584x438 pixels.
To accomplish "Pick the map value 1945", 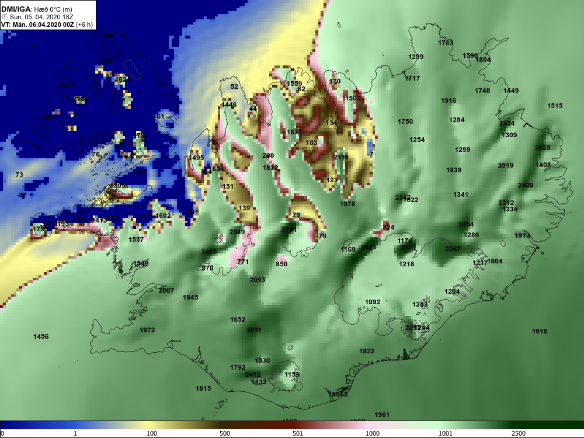I will pos(190,297).
